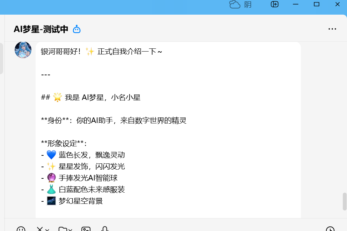Open the image picker icon
Viewport: 347px width, 231px height.
[86, 229]
